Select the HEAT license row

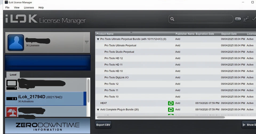coord(175,103)
